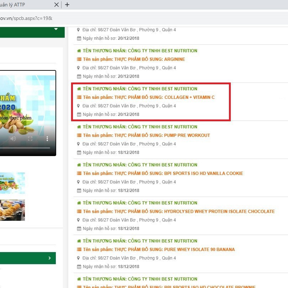
Task: Seek in the video using progress bar
Action: (x=25, y=148)
